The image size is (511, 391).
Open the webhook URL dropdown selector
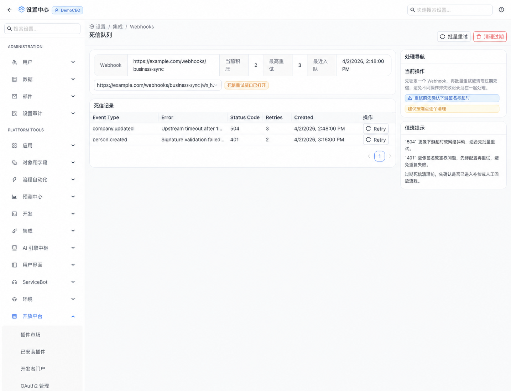(x=158, y=85)
